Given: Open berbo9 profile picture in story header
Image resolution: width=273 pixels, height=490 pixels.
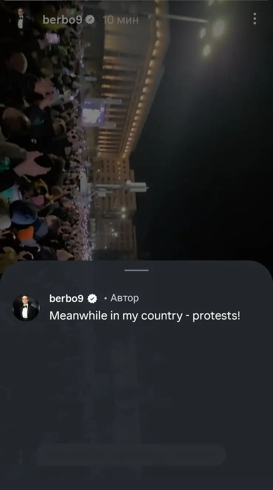Looking at the screenshot, I should point(20,20).
